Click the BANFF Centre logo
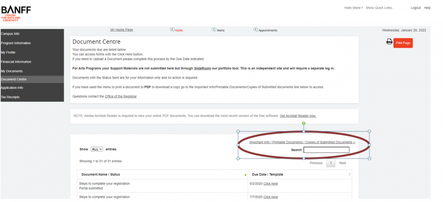Image resolution: width=443 pixels, height=202 pixels. pos(16,14)
